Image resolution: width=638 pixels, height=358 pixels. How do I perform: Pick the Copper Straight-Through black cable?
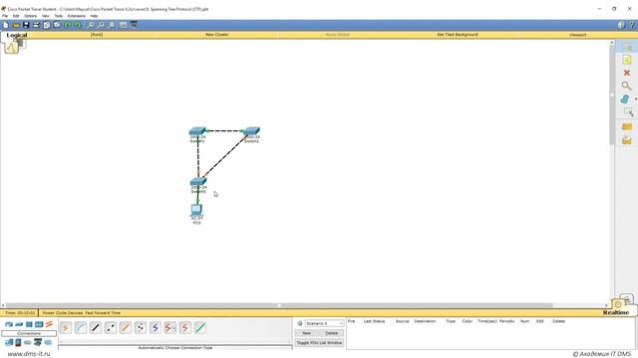pos(96,327)
